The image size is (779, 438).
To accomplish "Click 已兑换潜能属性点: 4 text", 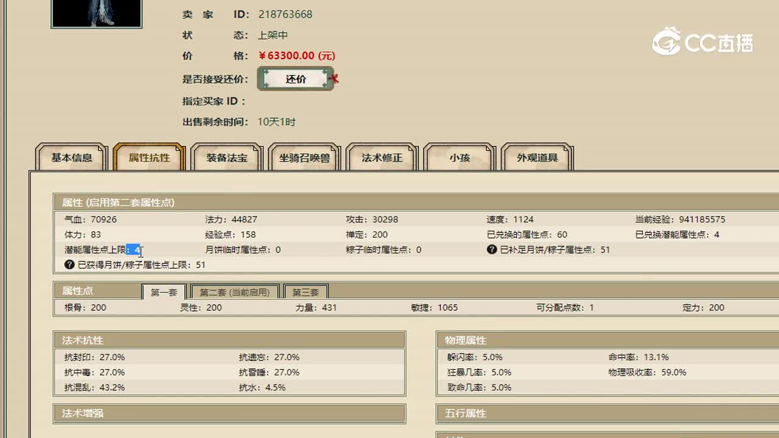I will [677, 234].
